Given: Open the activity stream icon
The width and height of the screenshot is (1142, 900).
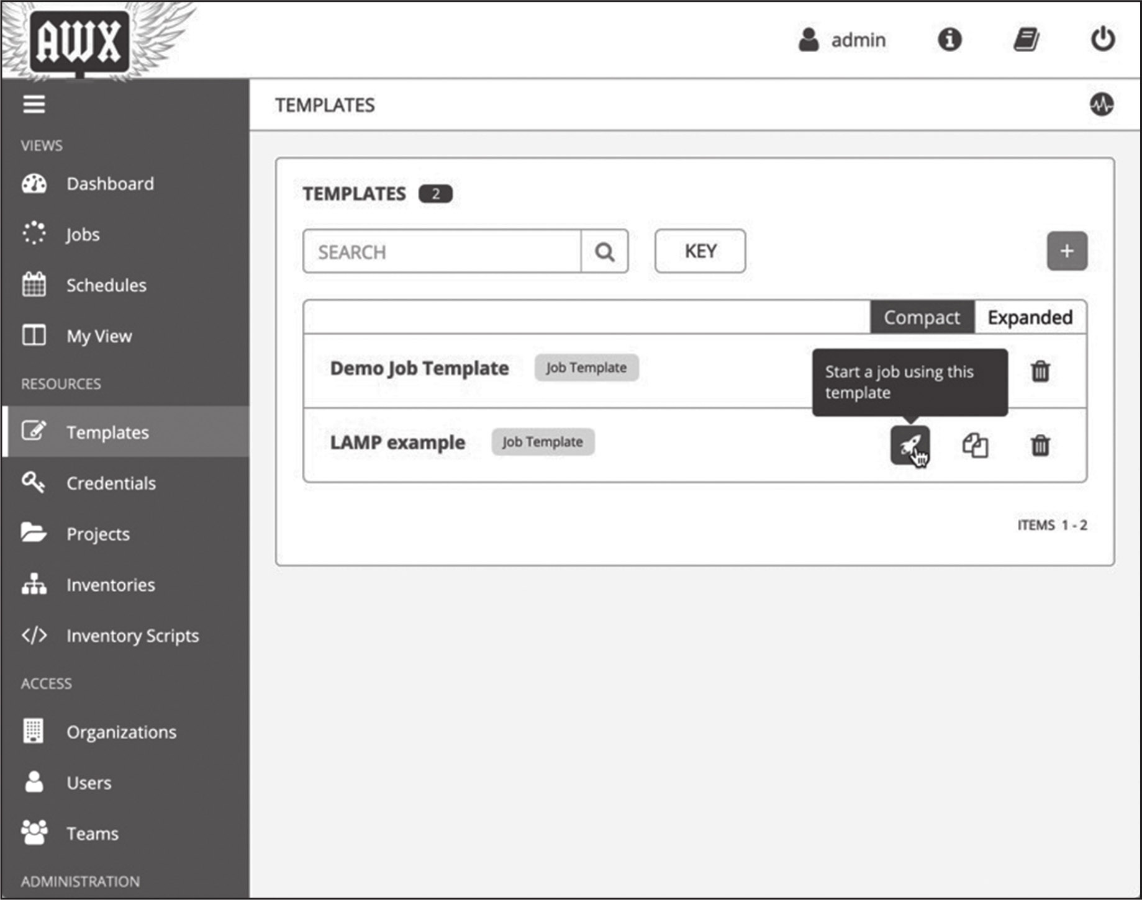Looking at the screenshot, I should pos(1101,104).
